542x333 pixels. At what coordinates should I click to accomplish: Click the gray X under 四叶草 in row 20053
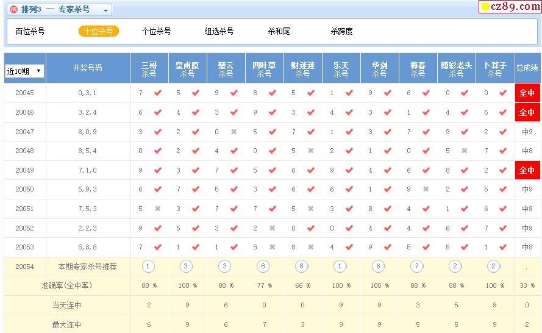pos(273,247)
